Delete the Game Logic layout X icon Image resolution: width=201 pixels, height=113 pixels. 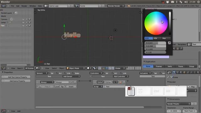tap(72, 6)
